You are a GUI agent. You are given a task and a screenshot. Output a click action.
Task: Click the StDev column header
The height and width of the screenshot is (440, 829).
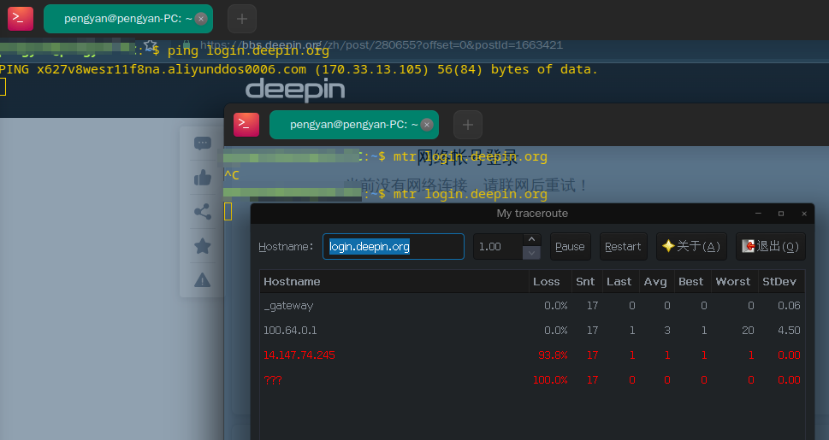781,282
